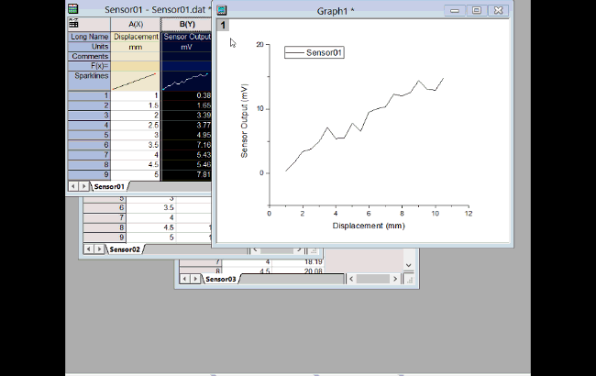The image size is (596, 376).
Task: Click Sensor03 horizontal scrollbar right arrow
Action: (395, 279)
